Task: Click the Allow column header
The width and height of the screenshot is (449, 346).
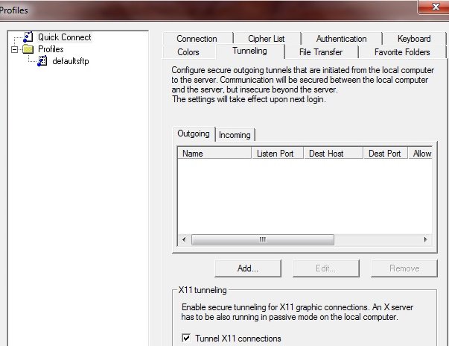Action: (x=421, y=154)
